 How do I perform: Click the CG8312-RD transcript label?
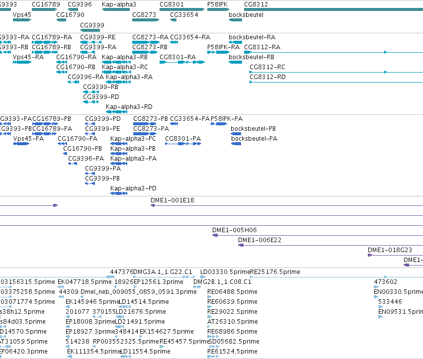coord(267,77)
